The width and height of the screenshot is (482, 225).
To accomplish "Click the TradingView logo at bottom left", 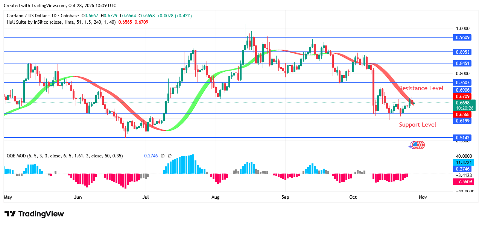I will click(x=34, y=214).
